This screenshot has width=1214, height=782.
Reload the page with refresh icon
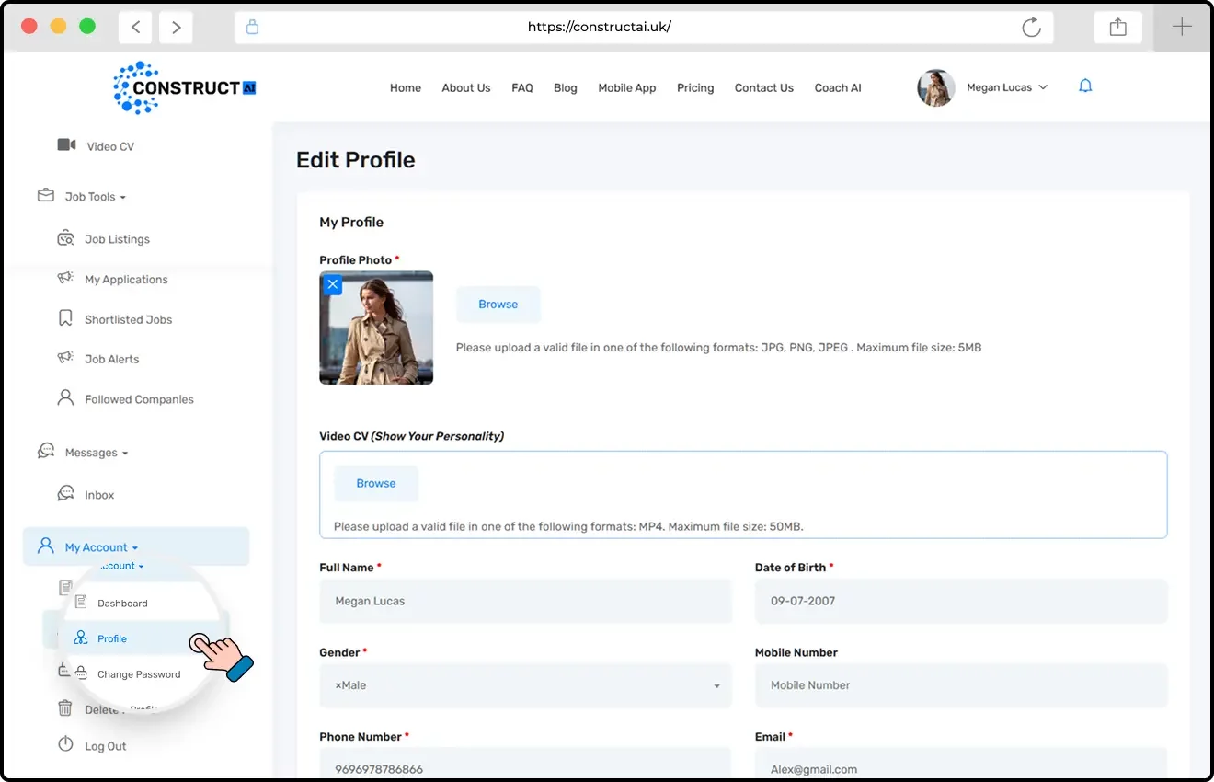(x=1031, y=28)
